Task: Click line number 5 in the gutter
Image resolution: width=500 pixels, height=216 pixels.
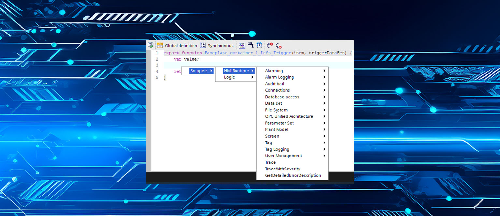Action: click(157, 78)
